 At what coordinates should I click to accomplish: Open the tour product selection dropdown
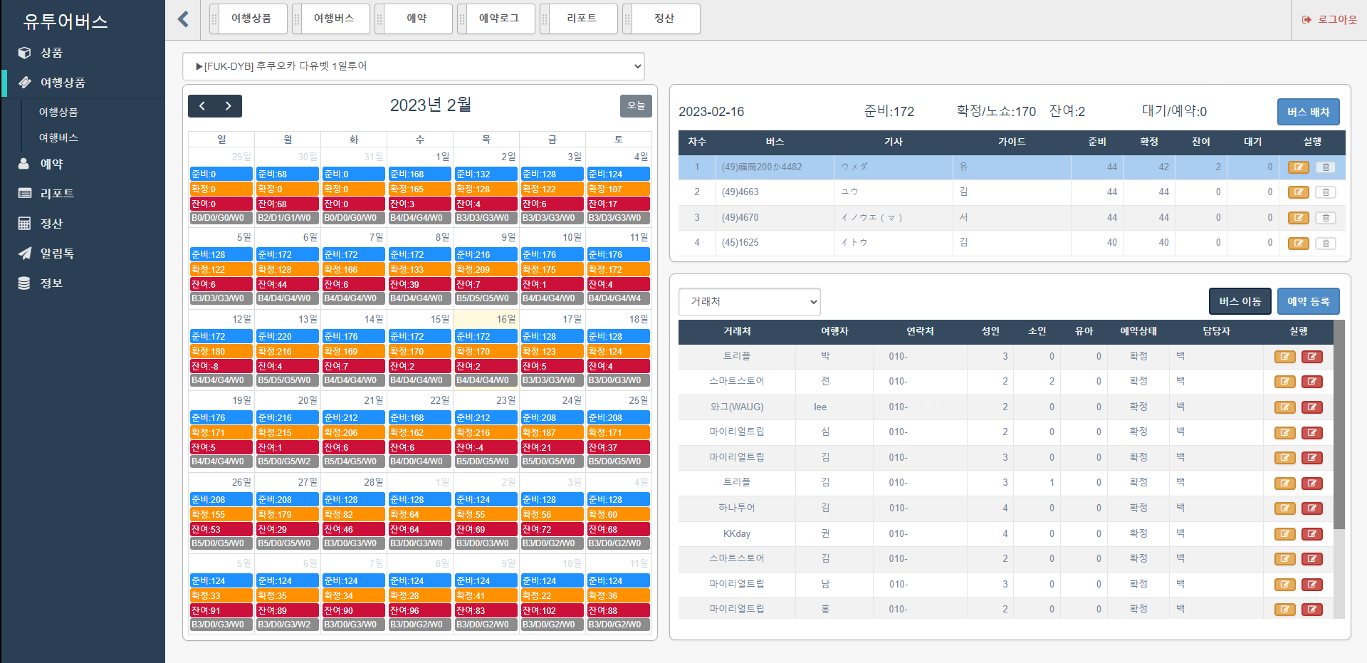pyautogui.click(x=413, y=66)
